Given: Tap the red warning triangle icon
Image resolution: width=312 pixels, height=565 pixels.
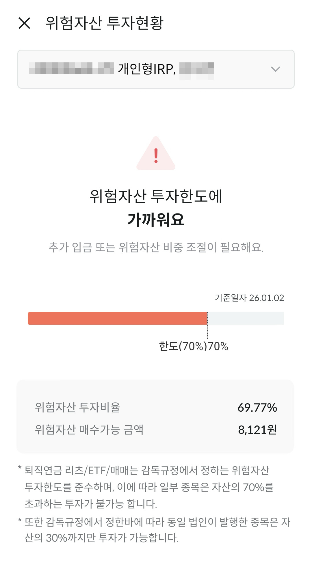Looking at the screenshot, I should tap(156, 153).
